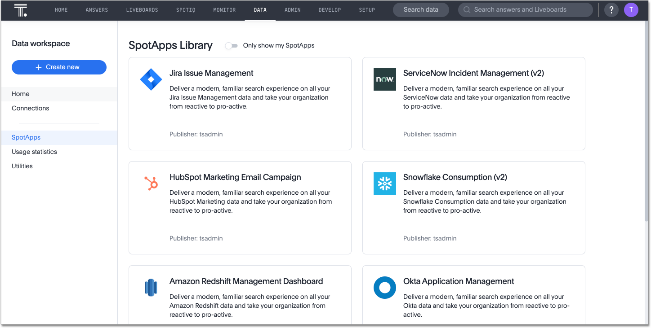Select the Data tab
The image size is (651, 328).
(260, 10)
